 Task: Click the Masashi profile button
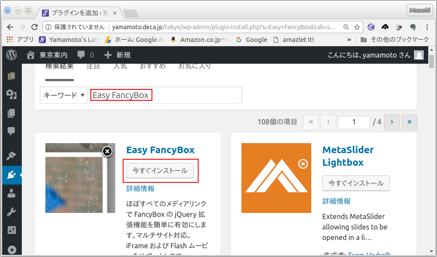point(420,10)
